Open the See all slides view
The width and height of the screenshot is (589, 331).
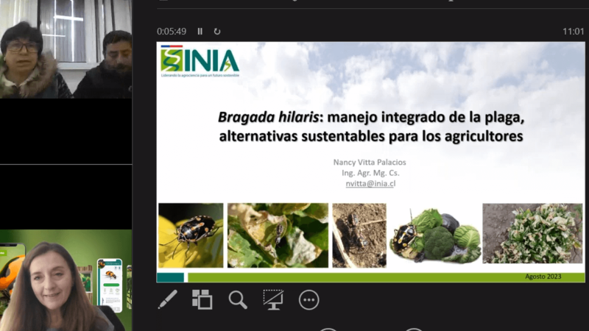pos(202,299)
